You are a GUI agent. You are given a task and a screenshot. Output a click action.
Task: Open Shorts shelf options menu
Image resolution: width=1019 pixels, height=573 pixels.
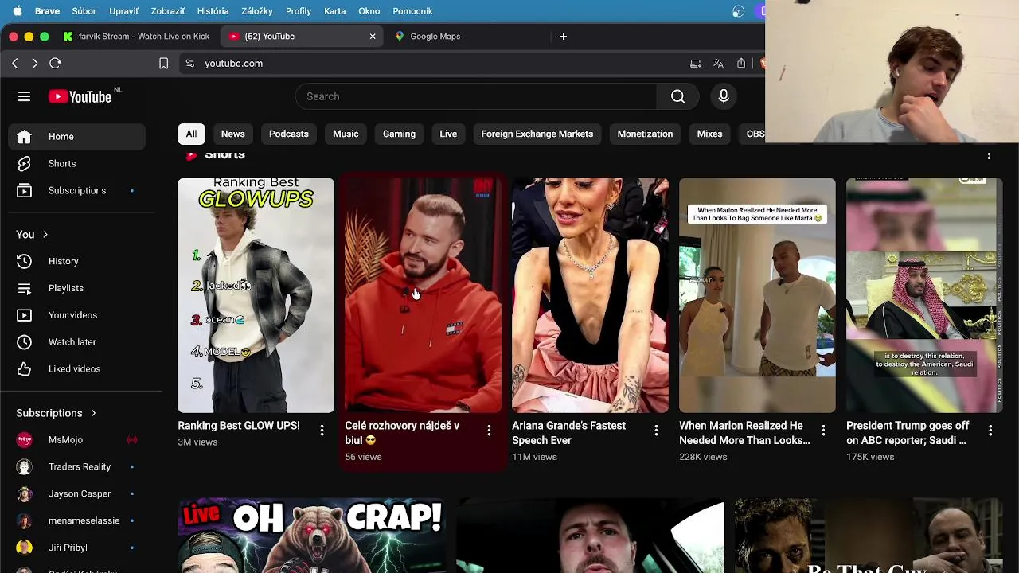(989, 156)
